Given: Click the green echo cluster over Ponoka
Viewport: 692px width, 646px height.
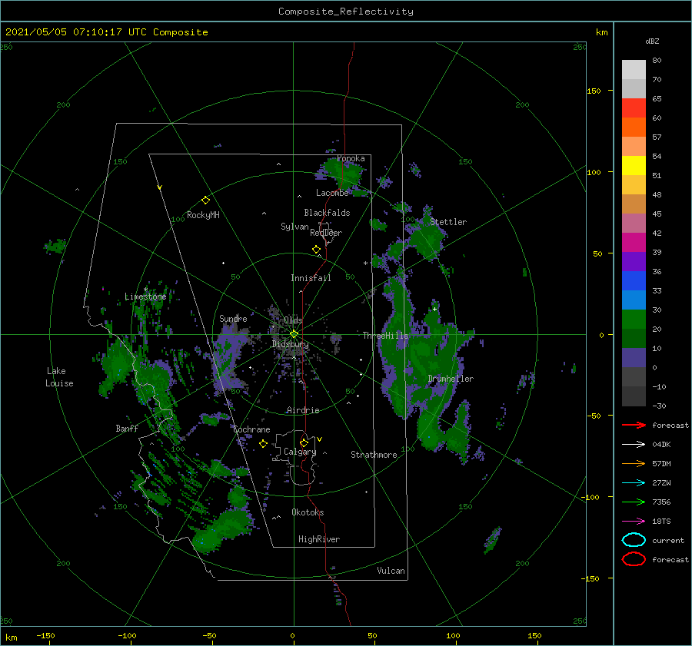Looking at the screenshot, I should coord(342,174).
